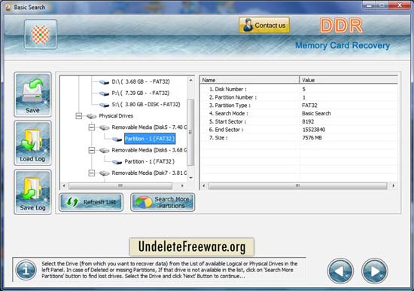Click the Search More Partitions button
The image size is (414, 291).
click(x=163, y=202)
